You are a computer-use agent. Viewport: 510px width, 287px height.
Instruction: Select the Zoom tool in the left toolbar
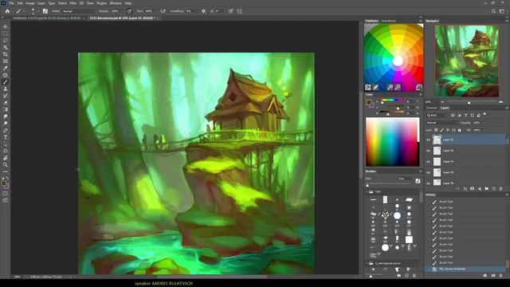pos(6,165)
